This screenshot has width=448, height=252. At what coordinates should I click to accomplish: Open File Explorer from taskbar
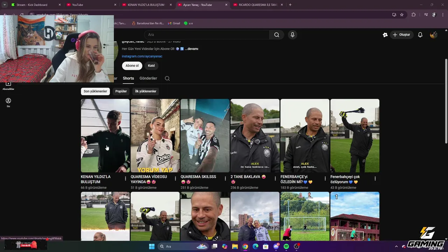[235, 246]
